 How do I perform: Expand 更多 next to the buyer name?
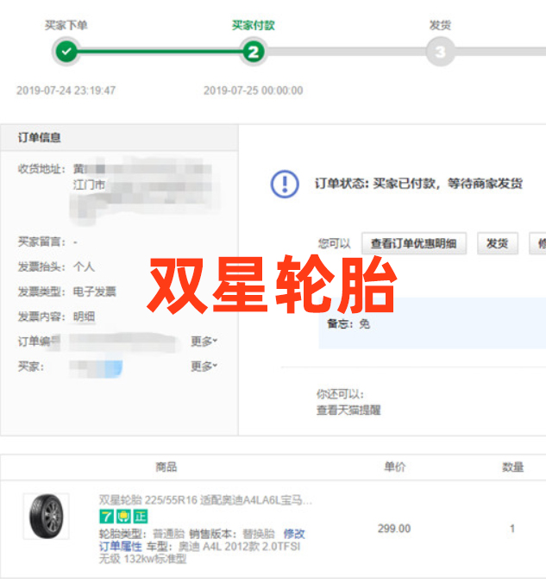tap(204, 367)
